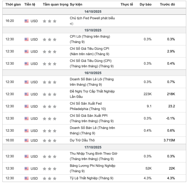Image resolution: width=188 pixels, height=183 pixels.
Task: Click the US flag beside Bảng Lương Phi Nông Nghiệp
Action: coord(27,168)
